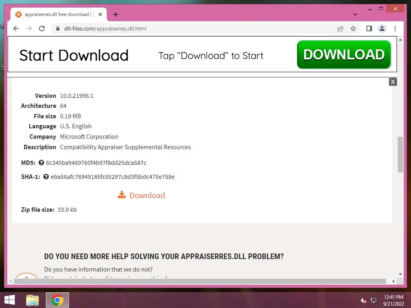Click the vertical scrollbar thumb
The image size is (411, 308).
[400, 154]
